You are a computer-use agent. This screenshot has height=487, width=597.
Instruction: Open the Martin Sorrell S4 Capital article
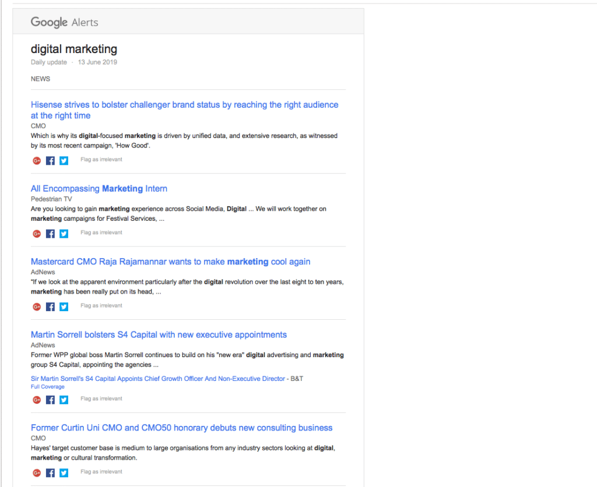point(158,334)
